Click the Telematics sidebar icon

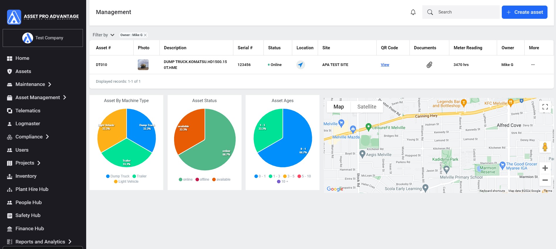click(10, 111)
